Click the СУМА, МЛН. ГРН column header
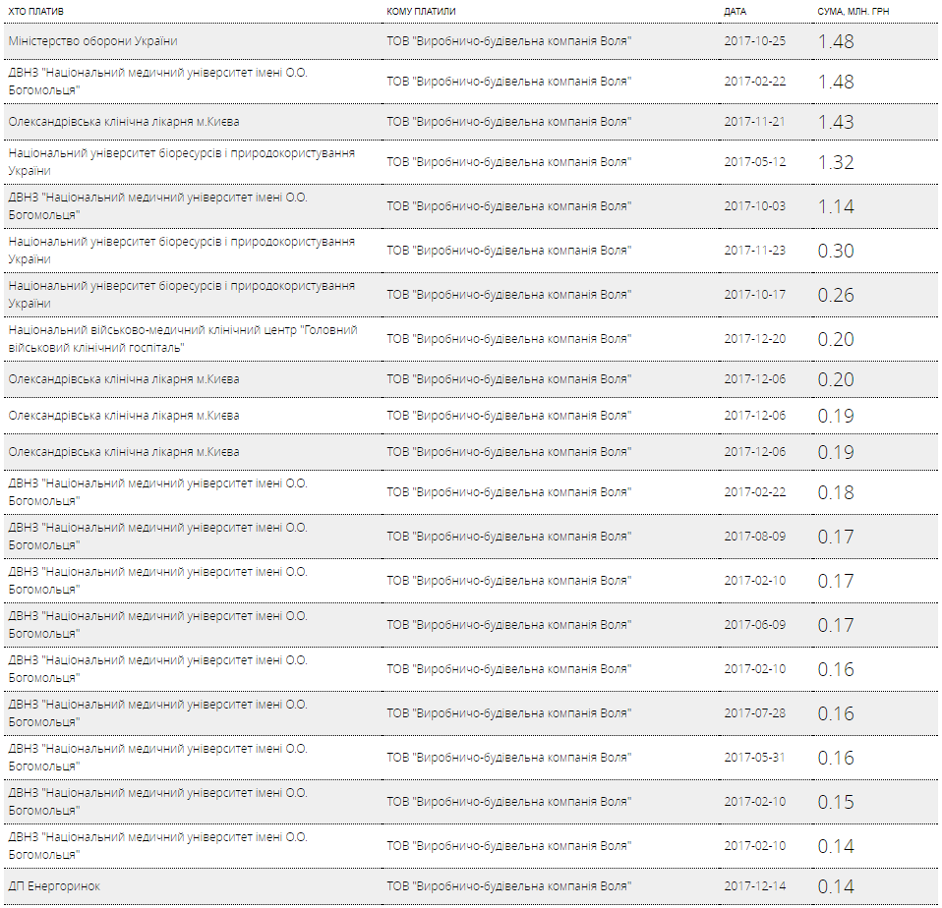This screenshot has width=942, height=908. 854,12
